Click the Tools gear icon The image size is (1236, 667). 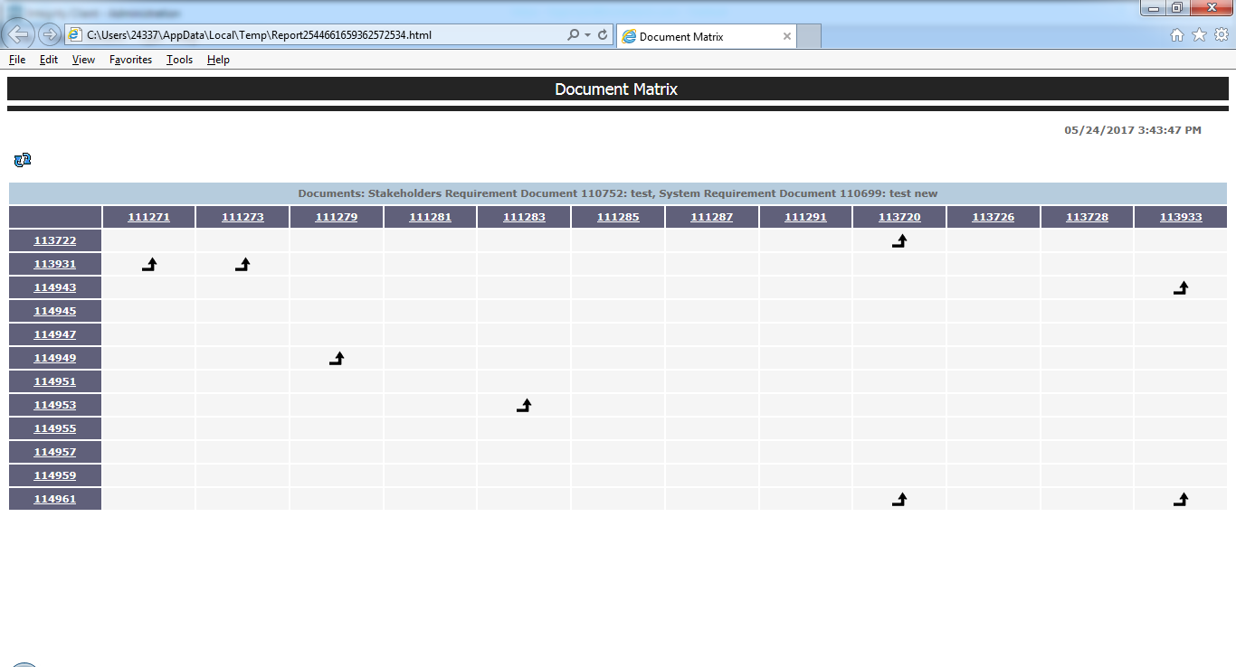pos(1220,35)
